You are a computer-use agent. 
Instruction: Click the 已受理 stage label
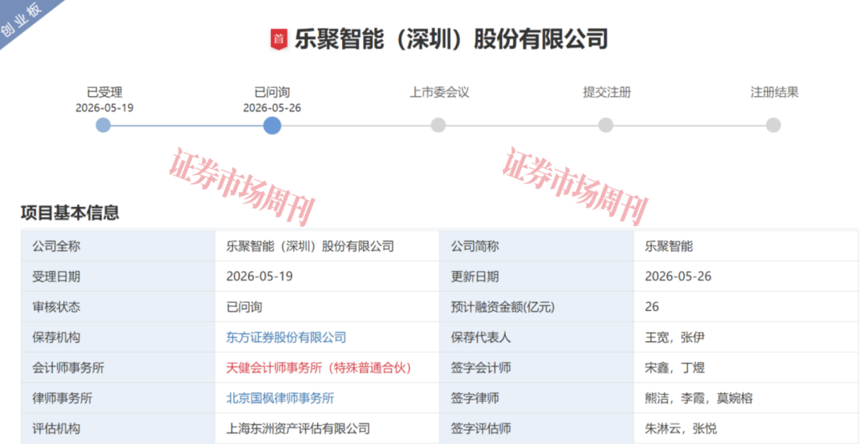[104, 92]
